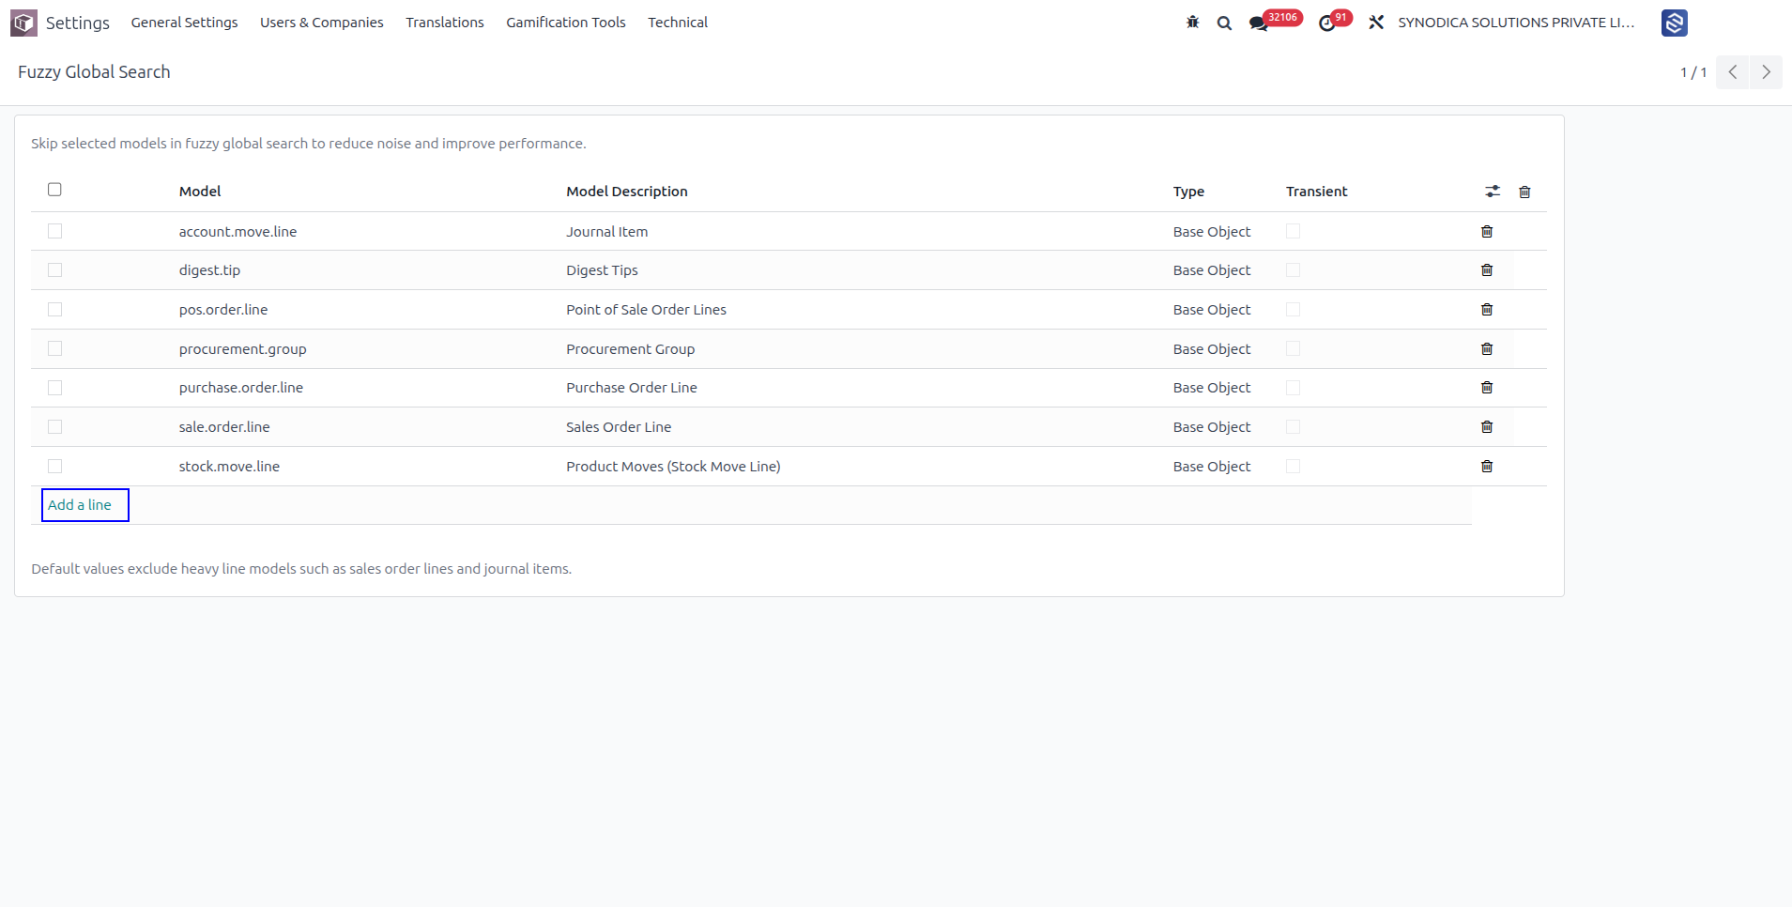Open Translations menu
This screenshot has width=1792, height=907.
click(x=445, y=23)
